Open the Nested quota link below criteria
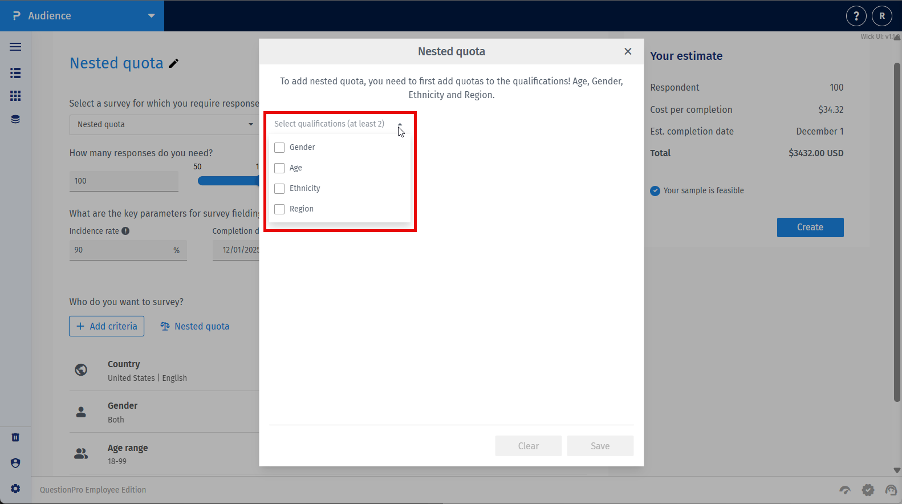 (x=195, y=326)
